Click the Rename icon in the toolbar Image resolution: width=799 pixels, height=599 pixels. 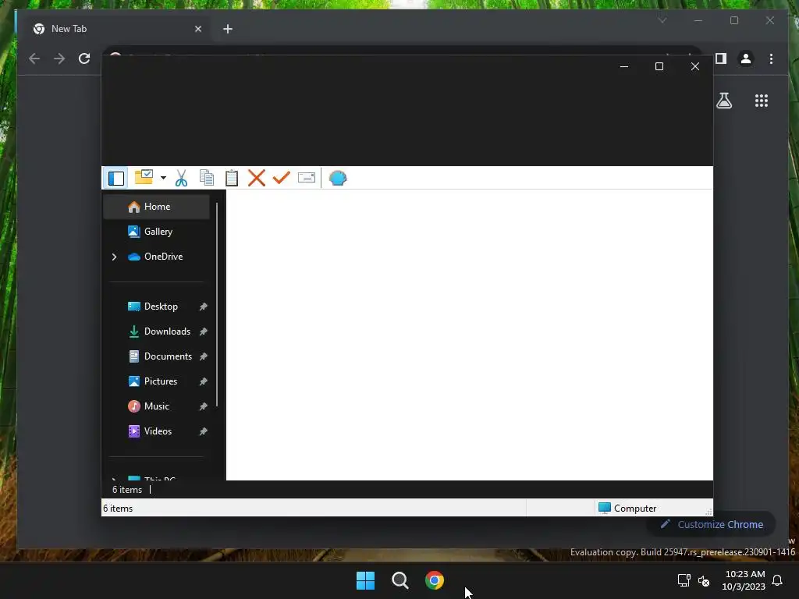(x=306, y=178)
